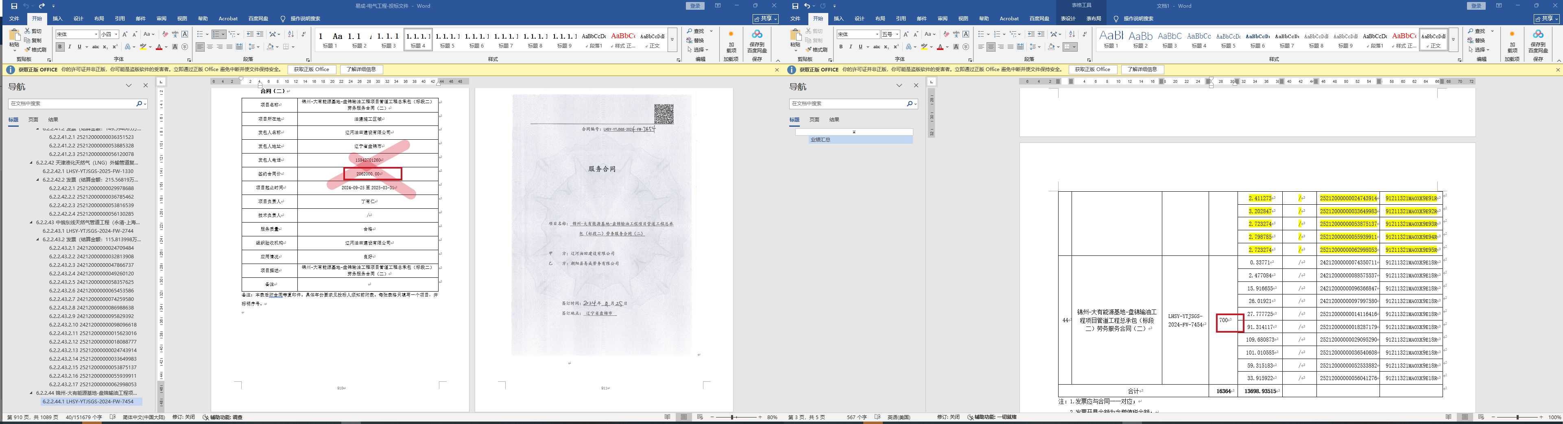Align text right in right Word window
The width and height of the screenshot is (1563, 424).
click(x=1000, y=47)
